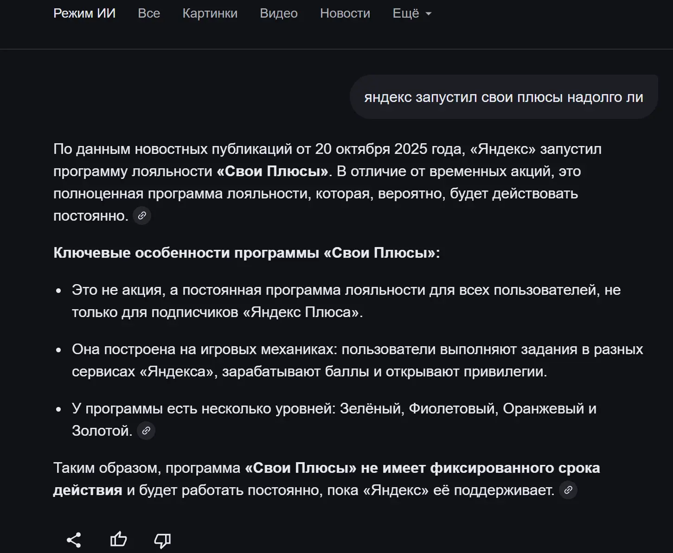
Task: Open the «Видео» tab
Action: tap(279, 13)
